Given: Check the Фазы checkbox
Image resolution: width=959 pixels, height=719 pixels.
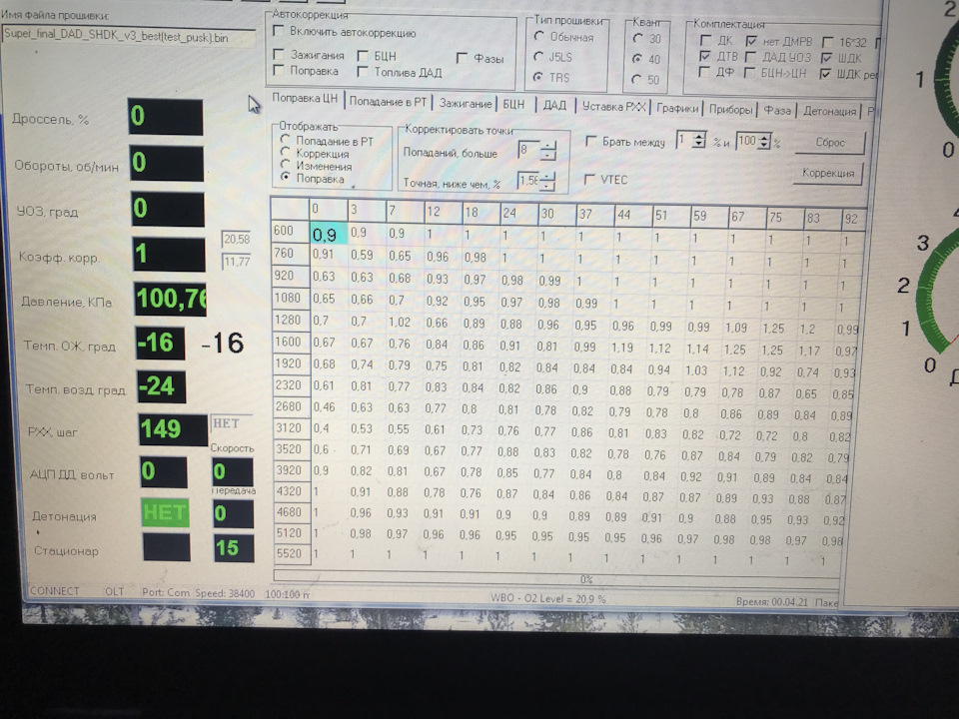Looking at the screenshot, I should coord(463,58).
